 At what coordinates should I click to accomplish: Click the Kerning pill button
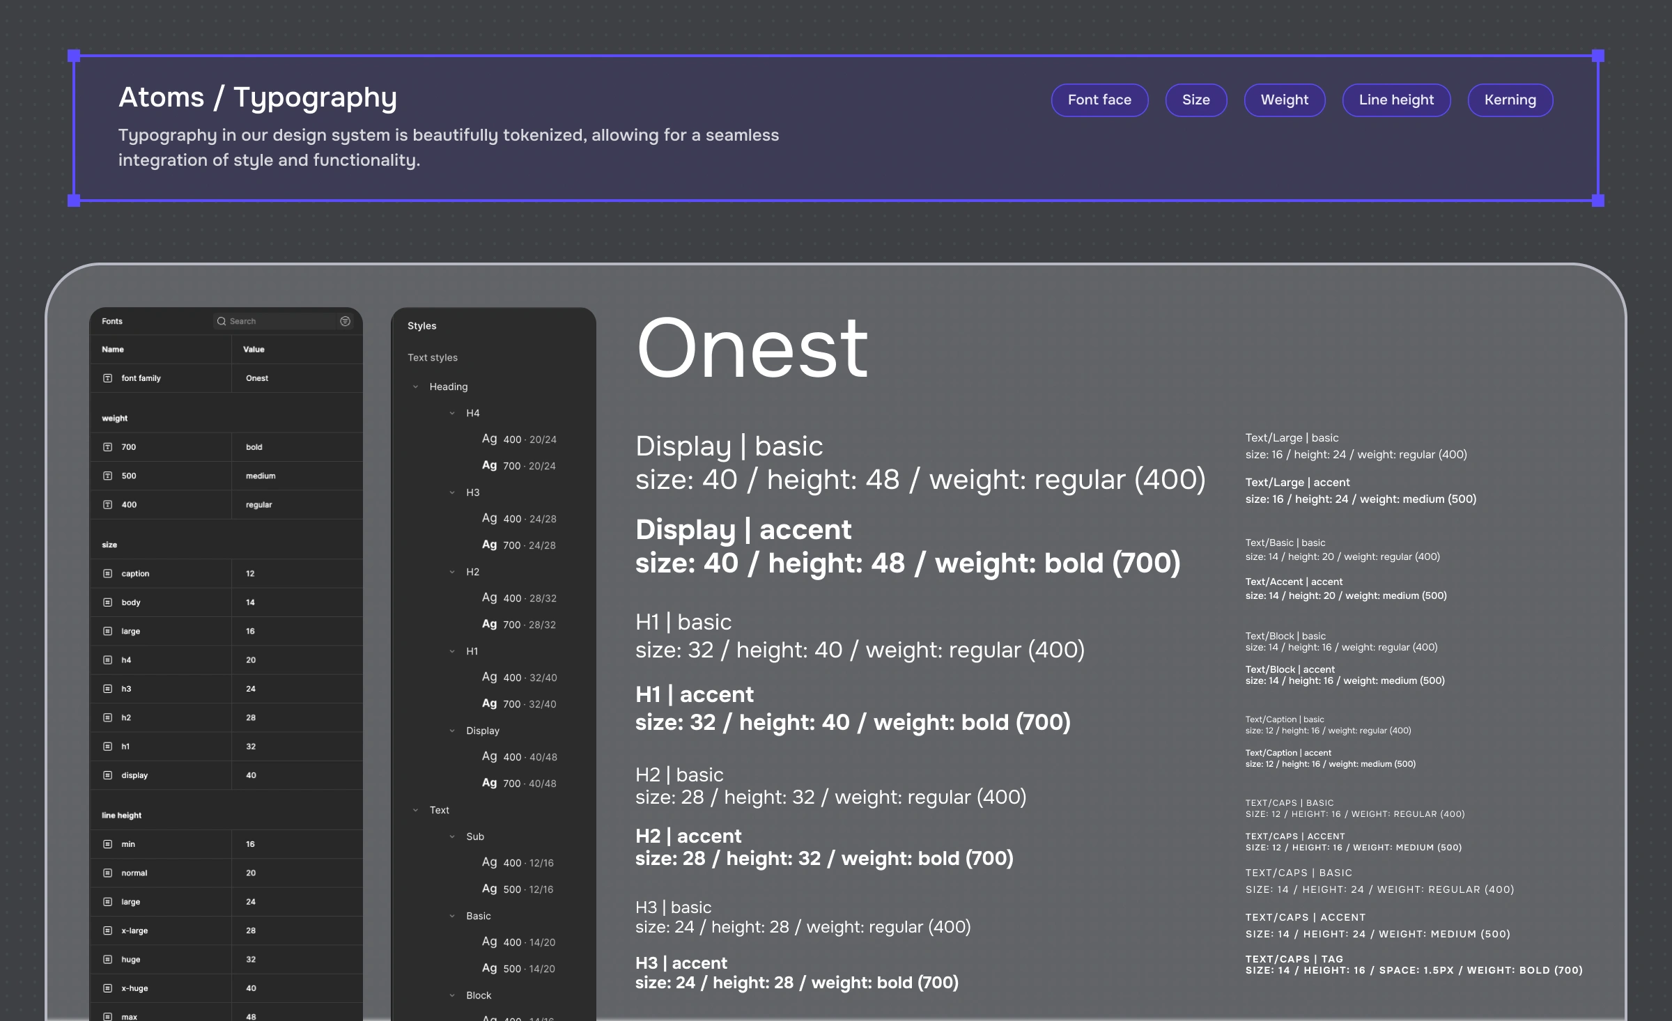click(x=1510, y=100)
